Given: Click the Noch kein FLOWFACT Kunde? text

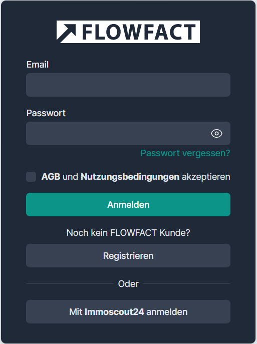Looking at the screenshot, I should (x=128, y=233).
